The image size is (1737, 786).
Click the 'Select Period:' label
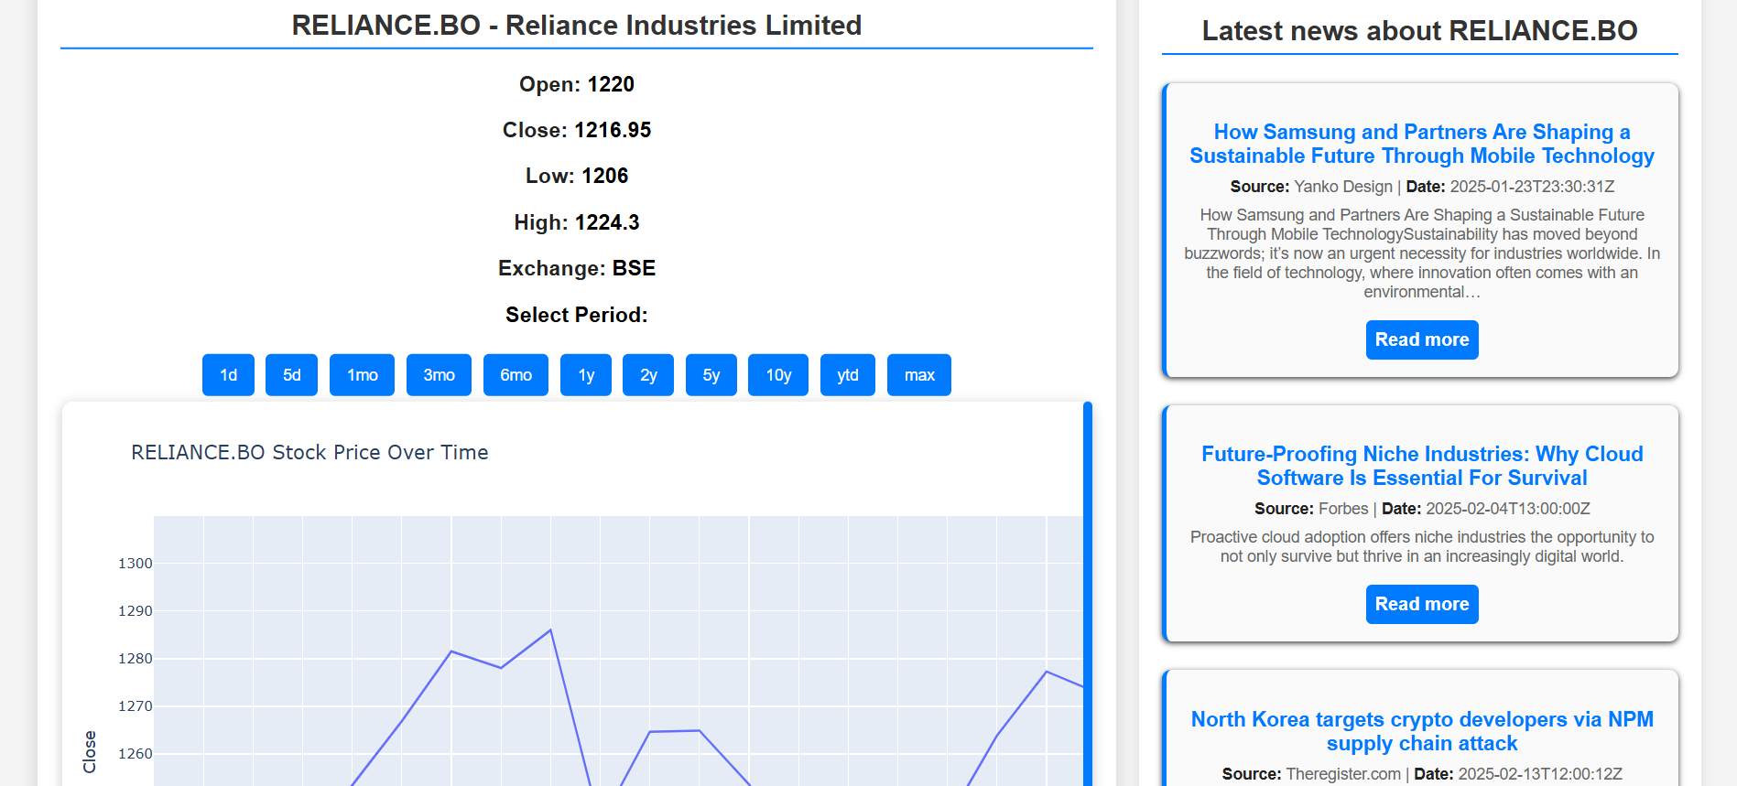(577, 315)
